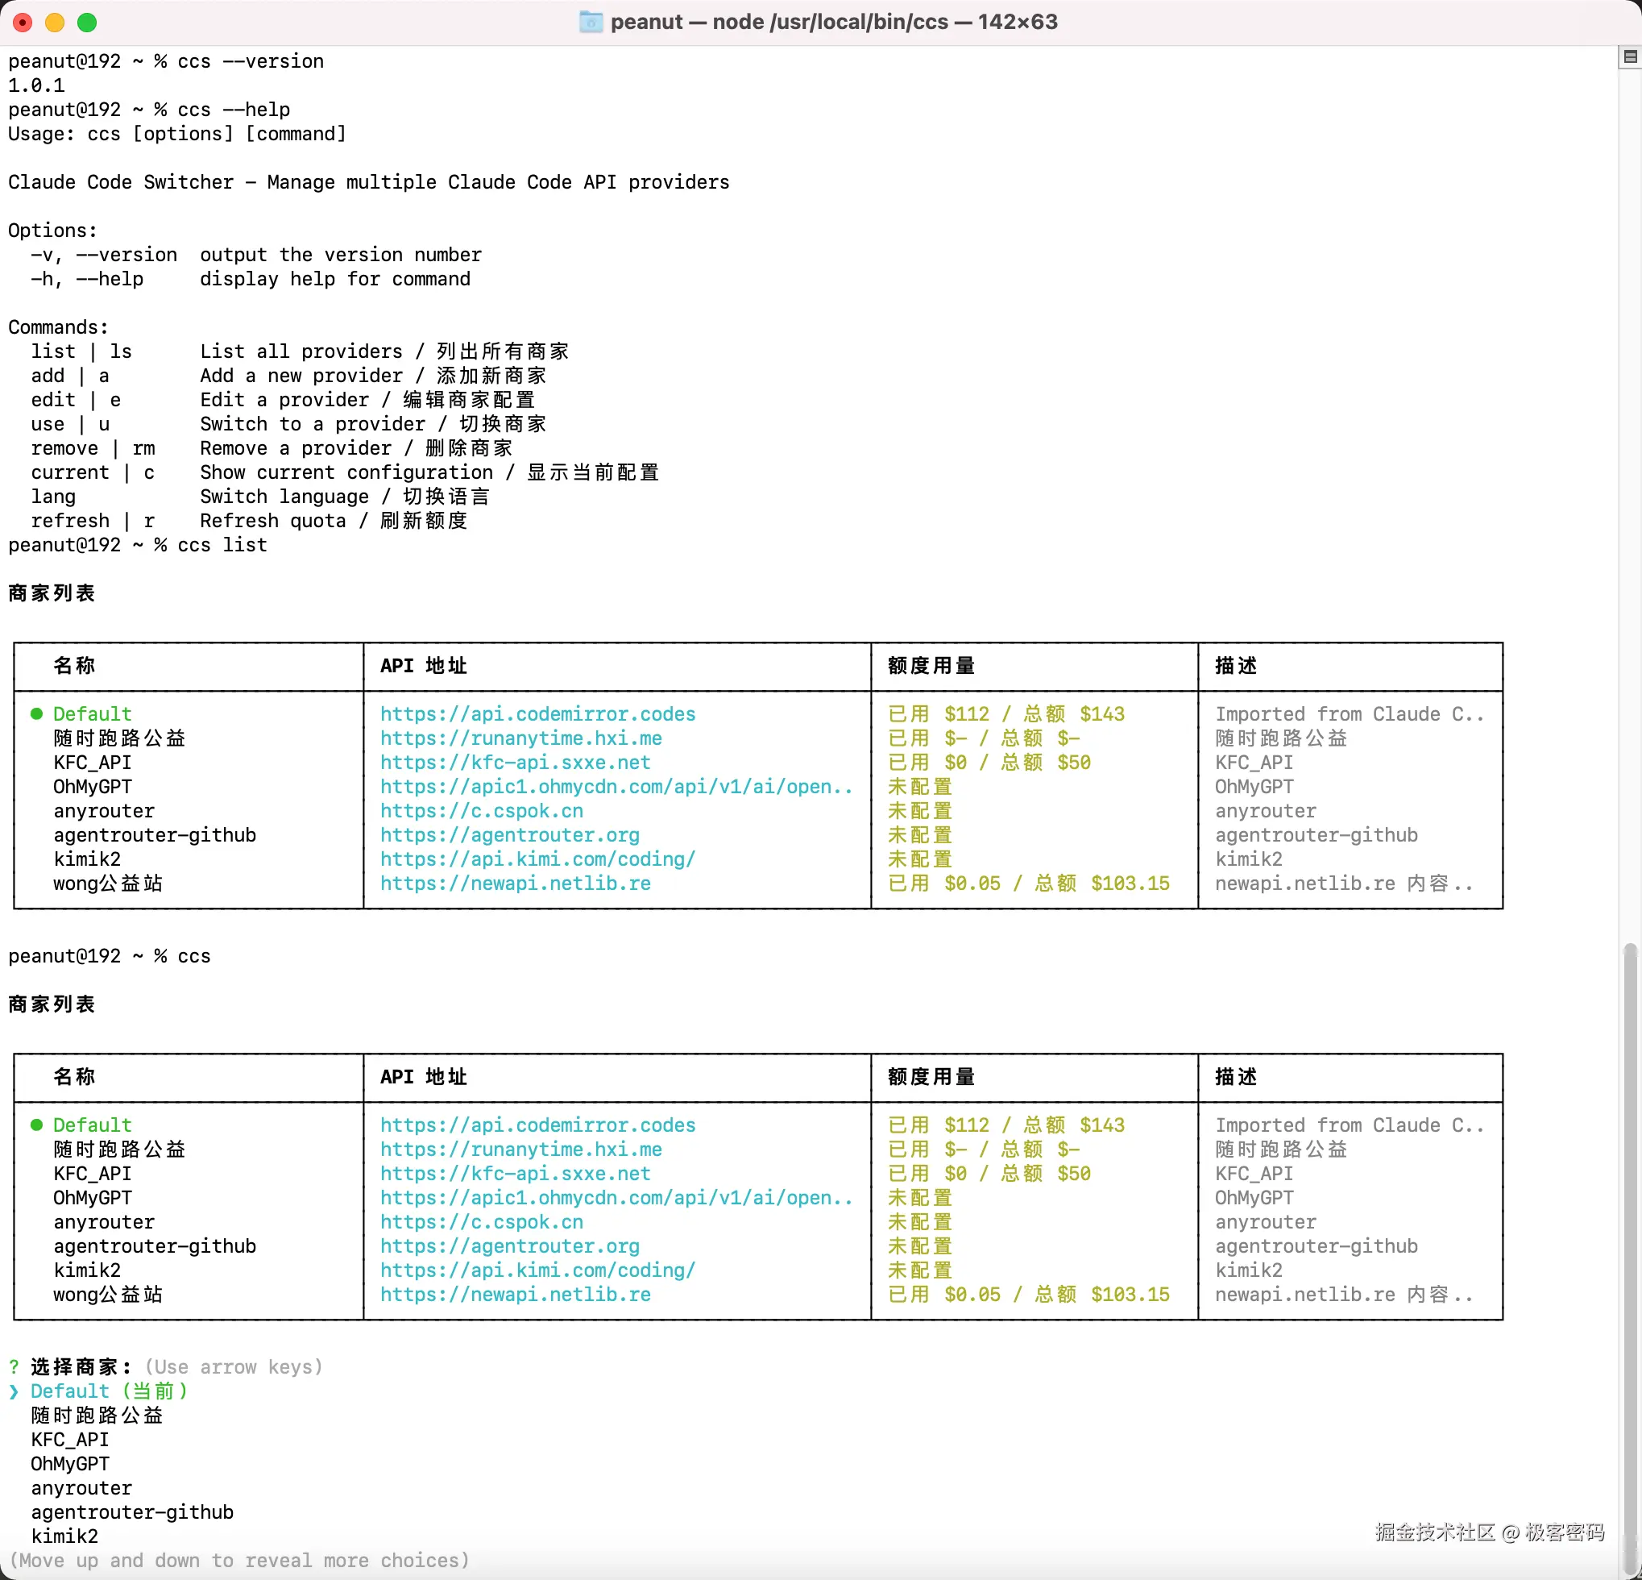Click the red close window button
Image resolution: width=1642 pixels, height=1580 pixels.
(x=23, y=23)
